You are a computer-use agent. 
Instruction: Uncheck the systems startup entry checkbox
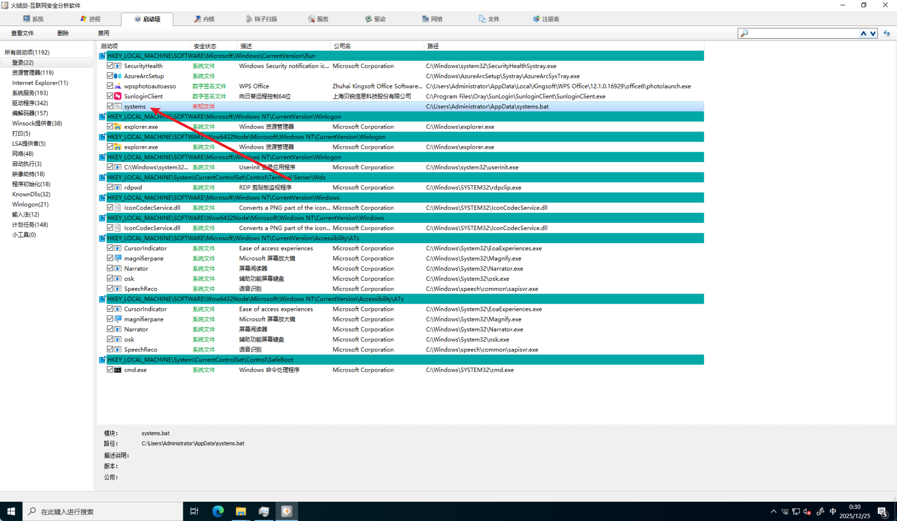click(110, 106)
